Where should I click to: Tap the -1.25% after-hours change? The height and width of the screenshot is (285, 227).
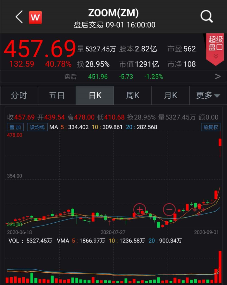click(154, 77)
